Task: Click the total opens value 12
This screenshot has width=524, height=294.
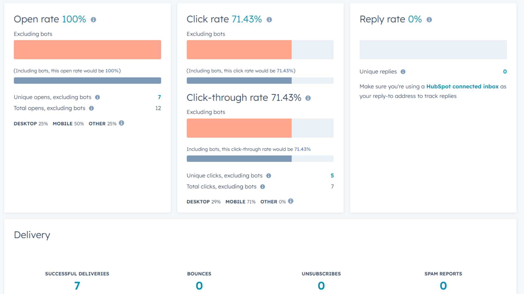Action: point(158,108)
